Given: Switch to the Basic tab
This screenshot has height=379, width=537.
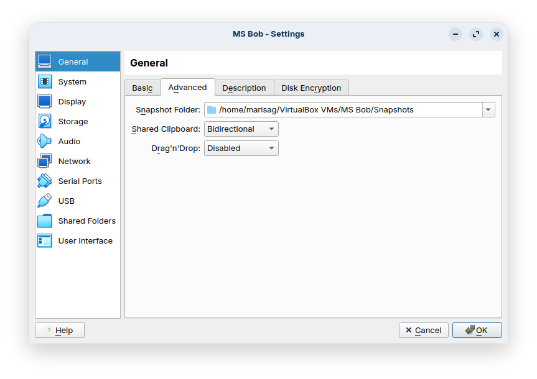Looking at the screenshot, I should [x=142, y=88].
